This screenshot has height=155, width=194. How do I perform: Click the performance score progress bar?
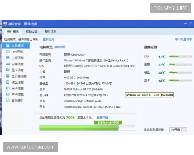pyautogui.click(x=87, y=128)
